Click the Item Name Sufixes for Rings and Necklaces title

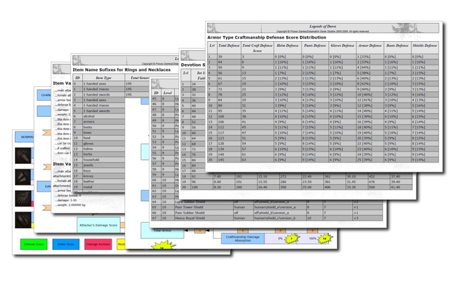121,70
